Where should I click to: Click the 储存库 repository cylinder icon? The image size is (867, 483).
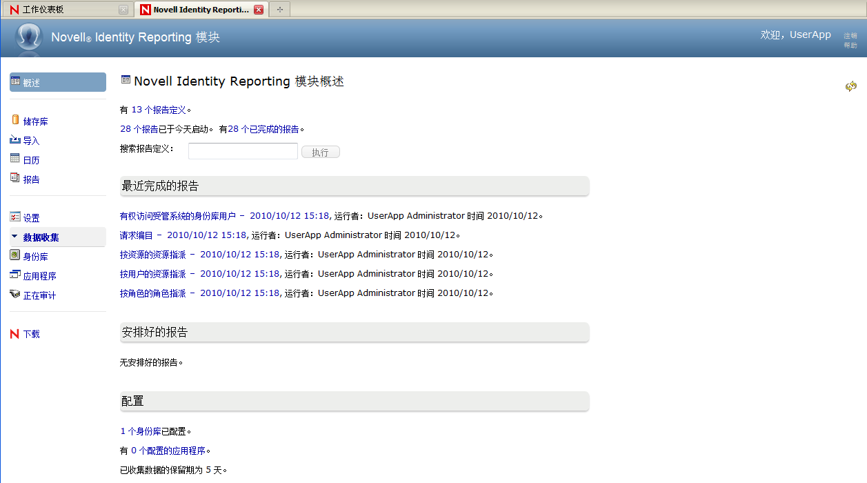click(15, 120)
